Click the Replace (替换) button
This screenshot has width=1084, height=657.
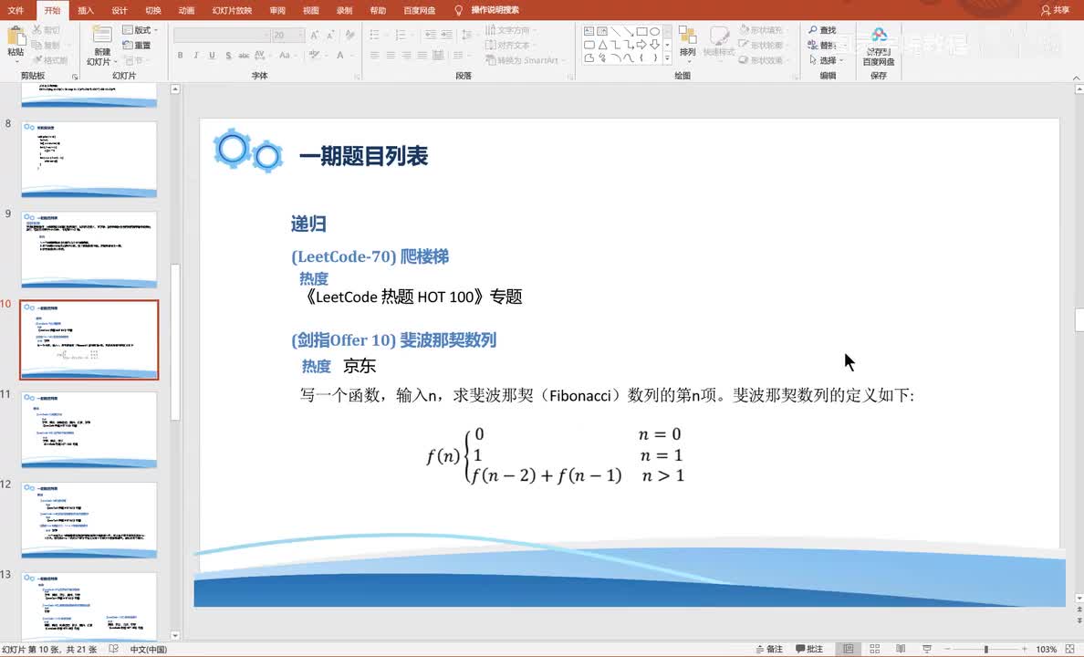(822, 45)
